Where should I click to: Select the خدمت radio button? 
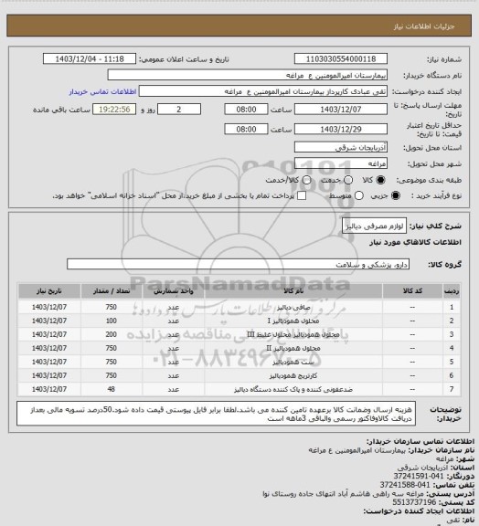click(348, 180)
